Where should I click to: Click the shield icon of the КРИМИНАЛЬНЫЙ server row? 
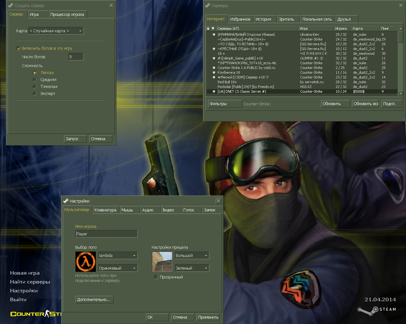pos(214,34)
